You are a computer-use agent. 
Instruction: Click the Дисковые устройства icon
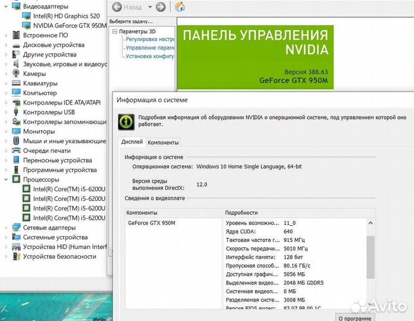pyautogui.click(x=16, y=45)
